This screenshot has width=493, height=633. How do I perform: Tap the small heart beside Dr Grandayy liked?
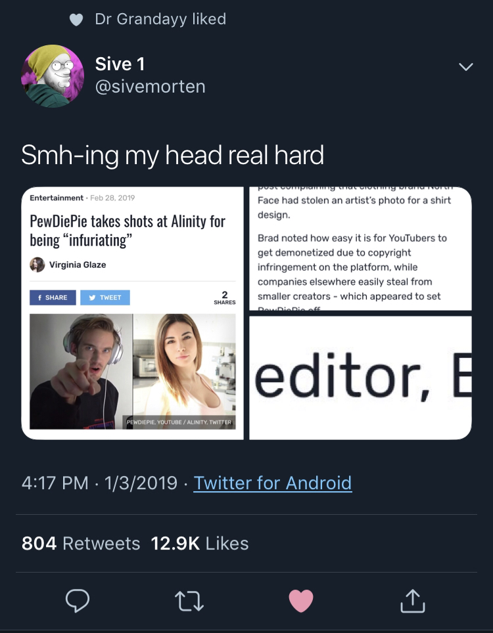pos(76,20)
